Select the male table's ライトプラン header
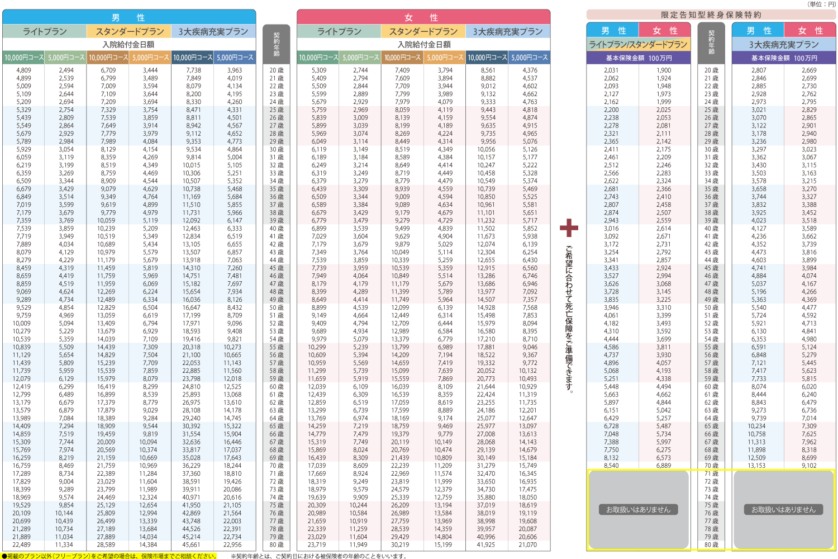 point(45,32)
